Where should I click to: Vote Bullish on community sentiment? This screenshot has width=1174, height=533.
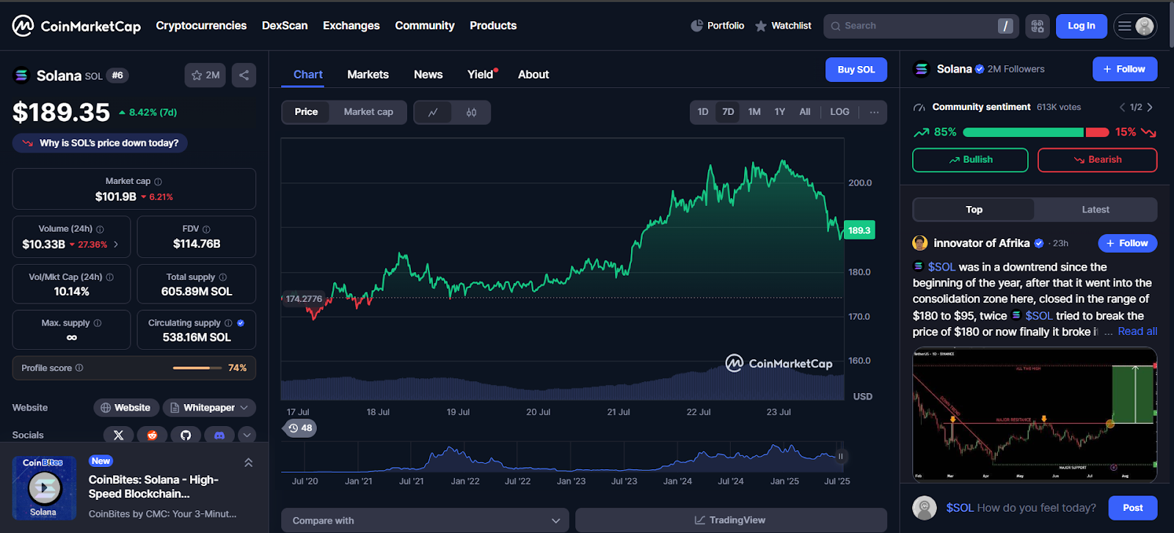(970, 160)
